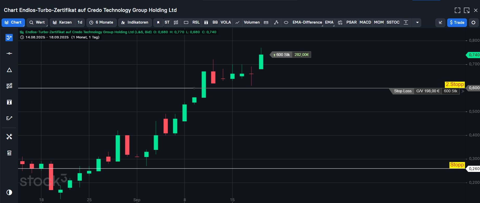Open the Indikatoren menu
This screenshot has height=203, width=480.
[135, 23]
